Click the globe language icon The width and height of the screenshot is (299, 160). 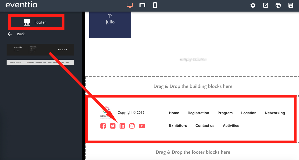click(x=278, y=5)
